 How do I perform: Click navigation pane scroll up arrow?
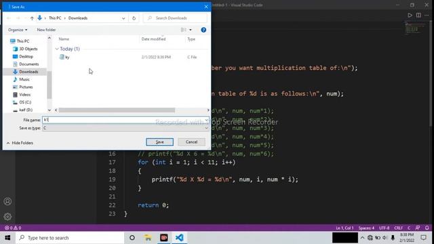tap(50, 38)
